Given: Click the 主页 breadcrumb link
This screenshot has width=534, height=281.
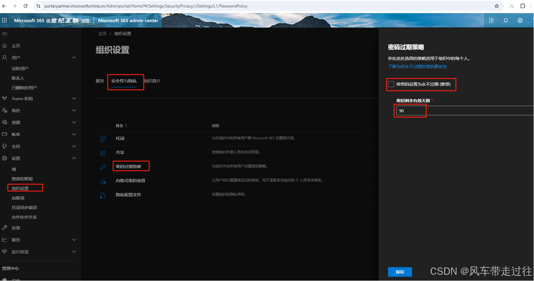Looking at the screenshot, I should (x=102, y=34).
